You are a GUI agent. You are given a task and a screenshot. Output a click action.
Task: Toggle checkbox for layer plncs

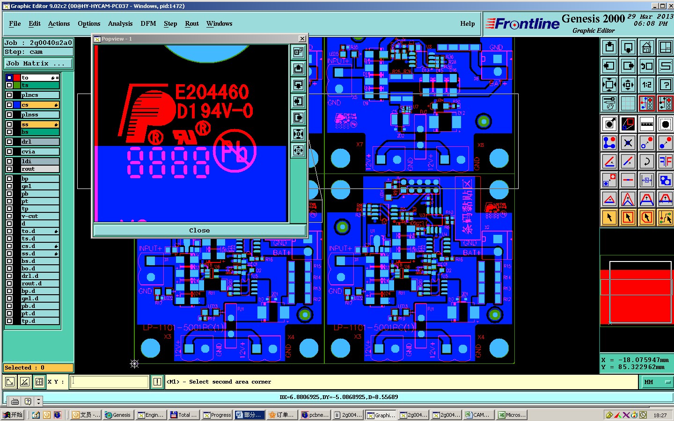coord(9,95)
